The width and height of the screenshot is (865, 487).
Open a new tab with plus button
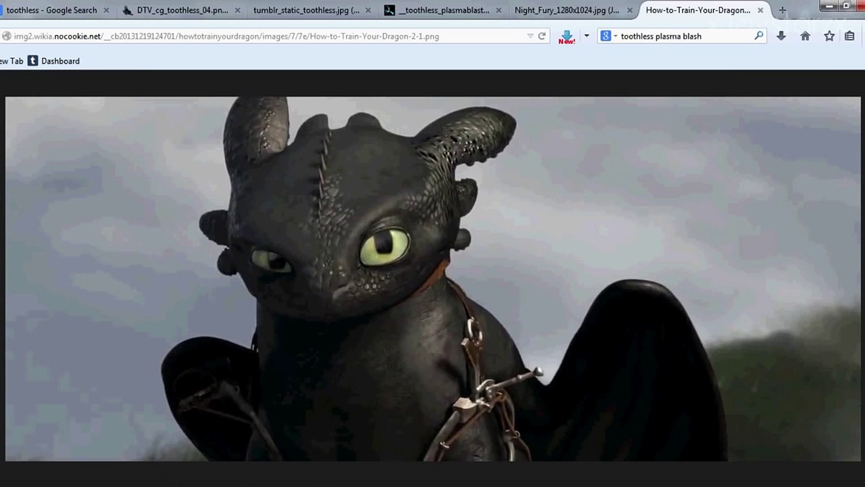783,10
